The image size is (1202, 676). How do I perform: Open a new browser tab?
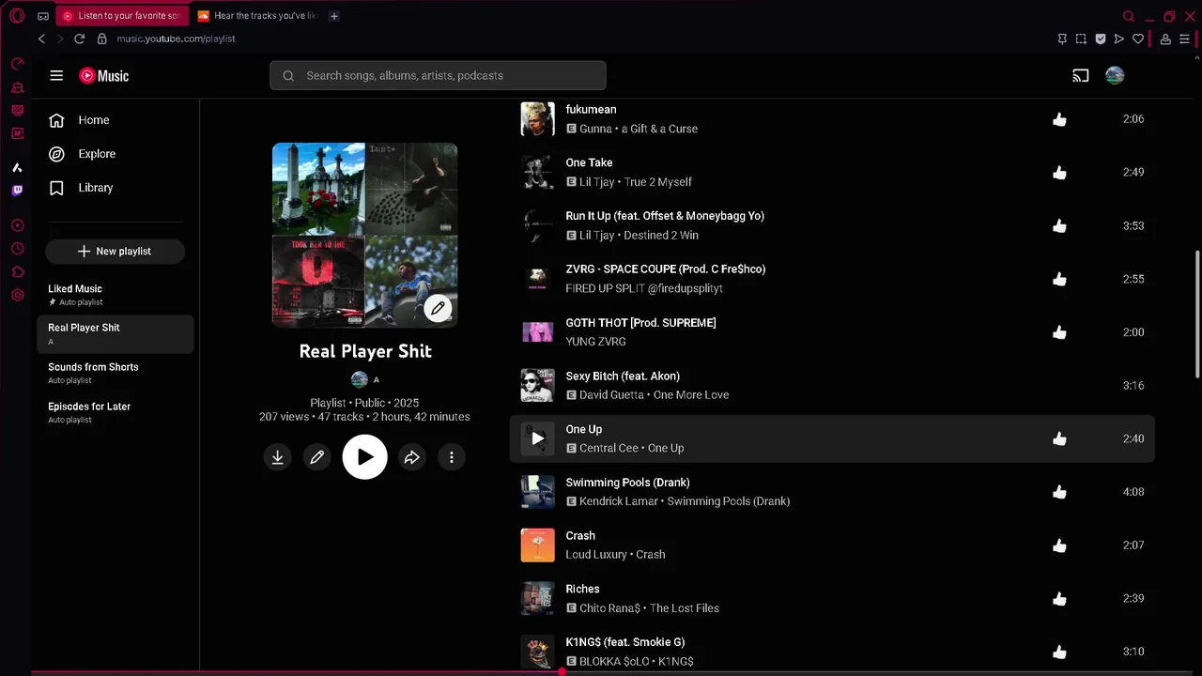coord(335,16)
